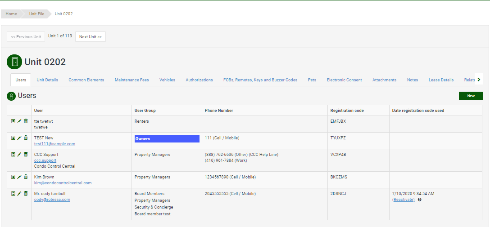Delete Mr. cody turnbull using trash icon

tap(26, 194)
